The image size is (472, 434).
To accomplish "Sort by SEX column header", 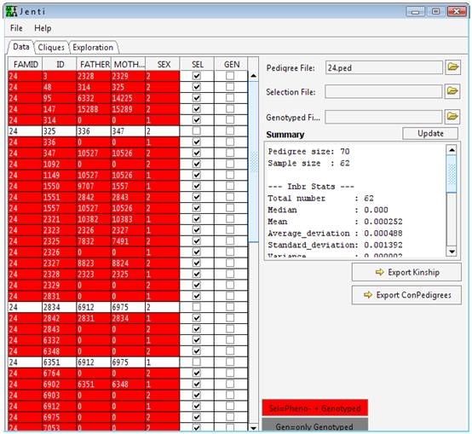I will (x=163, y=64).
